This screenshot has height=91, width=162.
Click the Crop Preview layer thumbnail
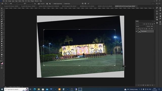(139, 31)
